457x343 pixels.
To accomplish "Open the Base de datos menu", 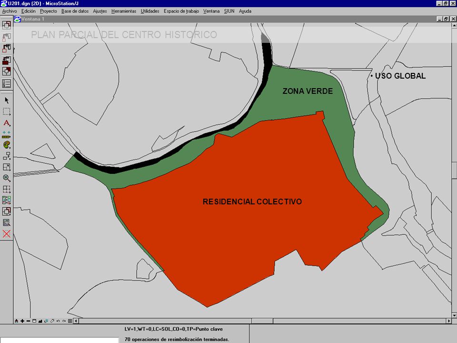I will pos(75,11).
